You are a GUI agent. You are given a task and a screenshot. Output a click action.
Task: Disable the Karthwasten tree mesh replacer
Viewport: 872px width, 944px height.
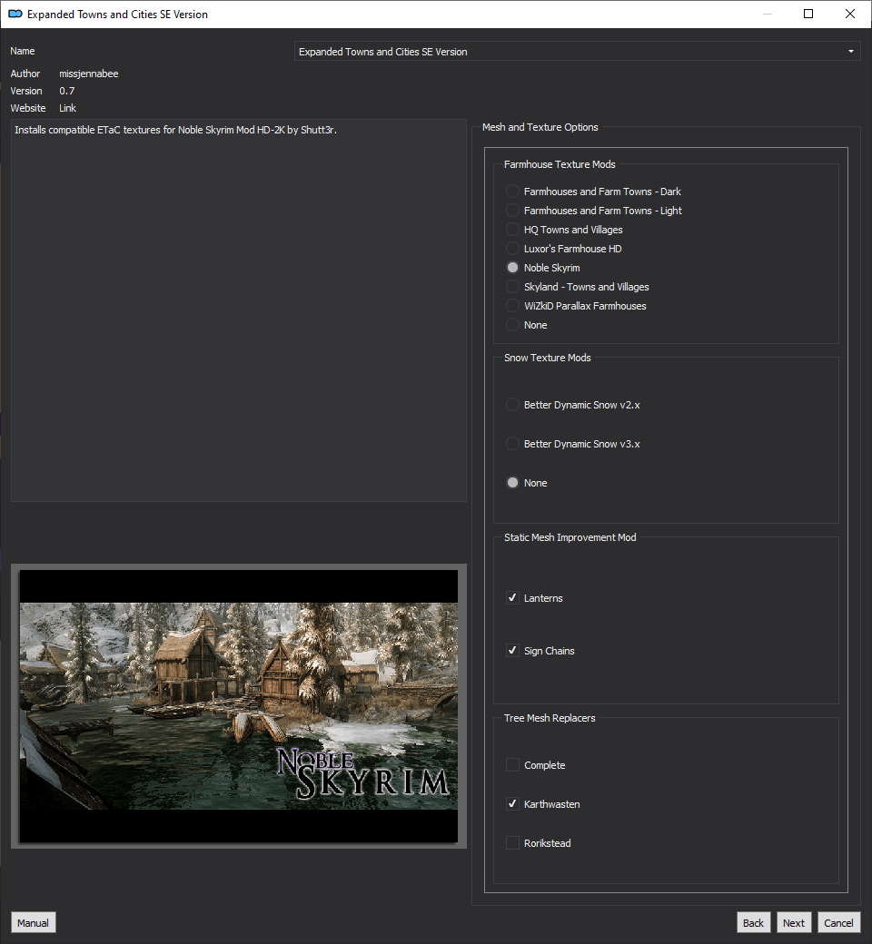click(512, 804)
